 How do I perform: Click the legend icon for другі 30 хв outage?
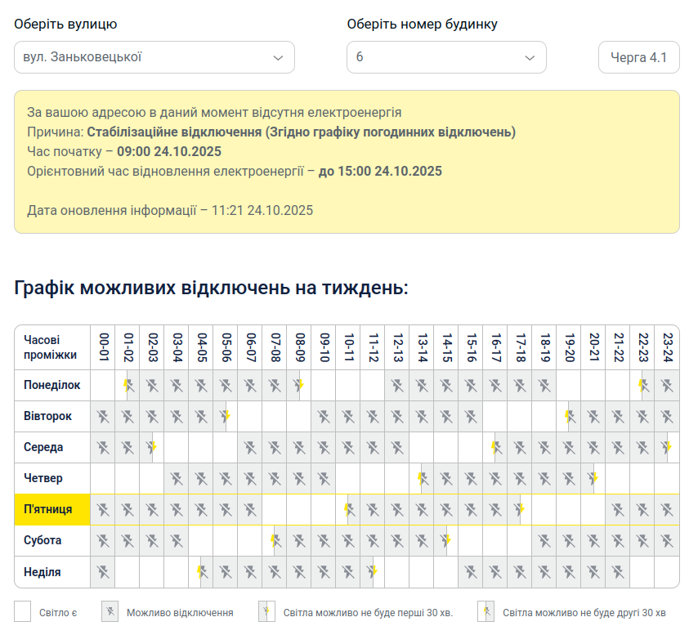click(x=485, y=611)
